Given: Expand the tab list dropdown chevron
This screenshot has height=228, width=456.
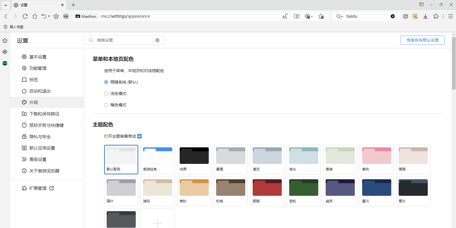Looking at the screenshot, I should click(x=5, y=5).
